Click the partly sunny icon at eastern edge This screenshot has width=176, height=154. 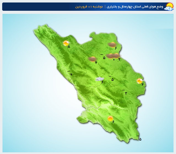[x=140, y=81]
